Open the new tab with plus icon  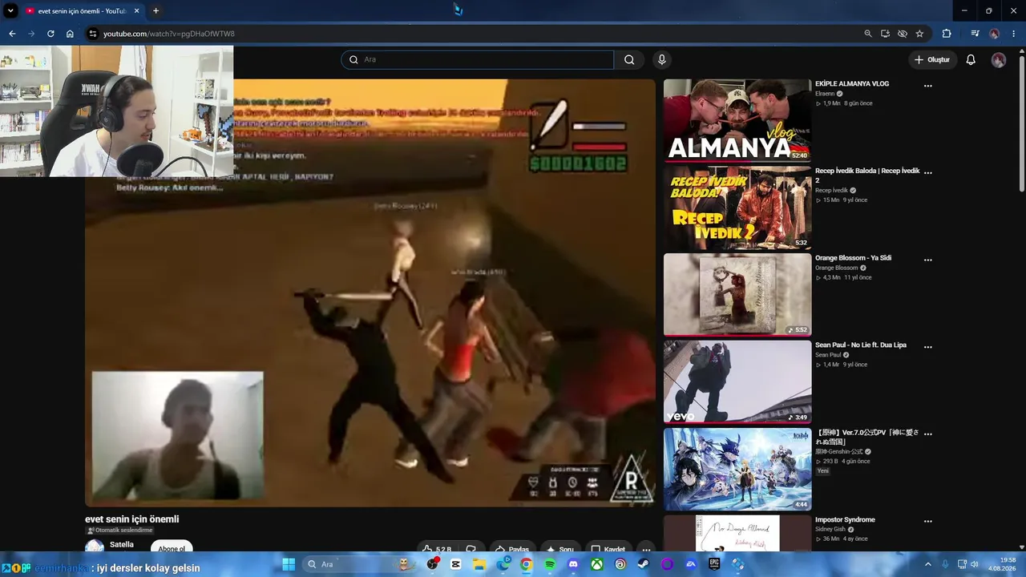pyautogui.click(x=156, y=10)
